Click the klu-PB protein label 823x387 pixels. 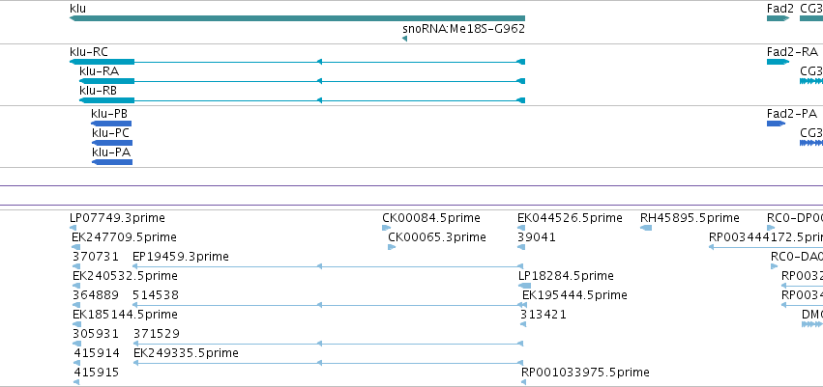tap(109, 114)
